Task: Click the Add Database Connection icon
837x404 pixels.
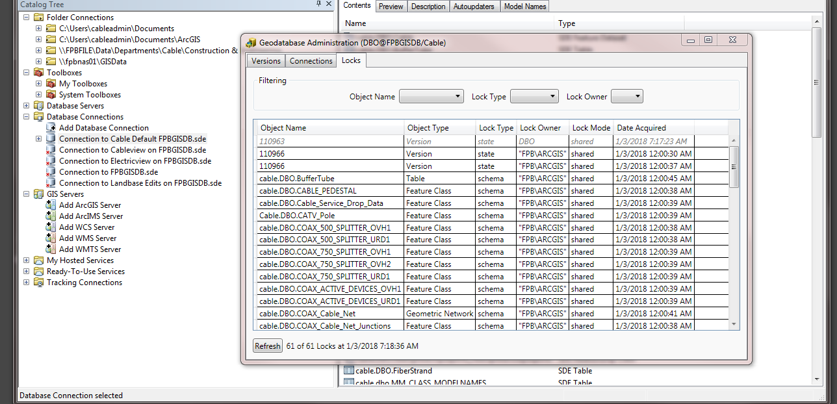Action: (x=50, y=127)
